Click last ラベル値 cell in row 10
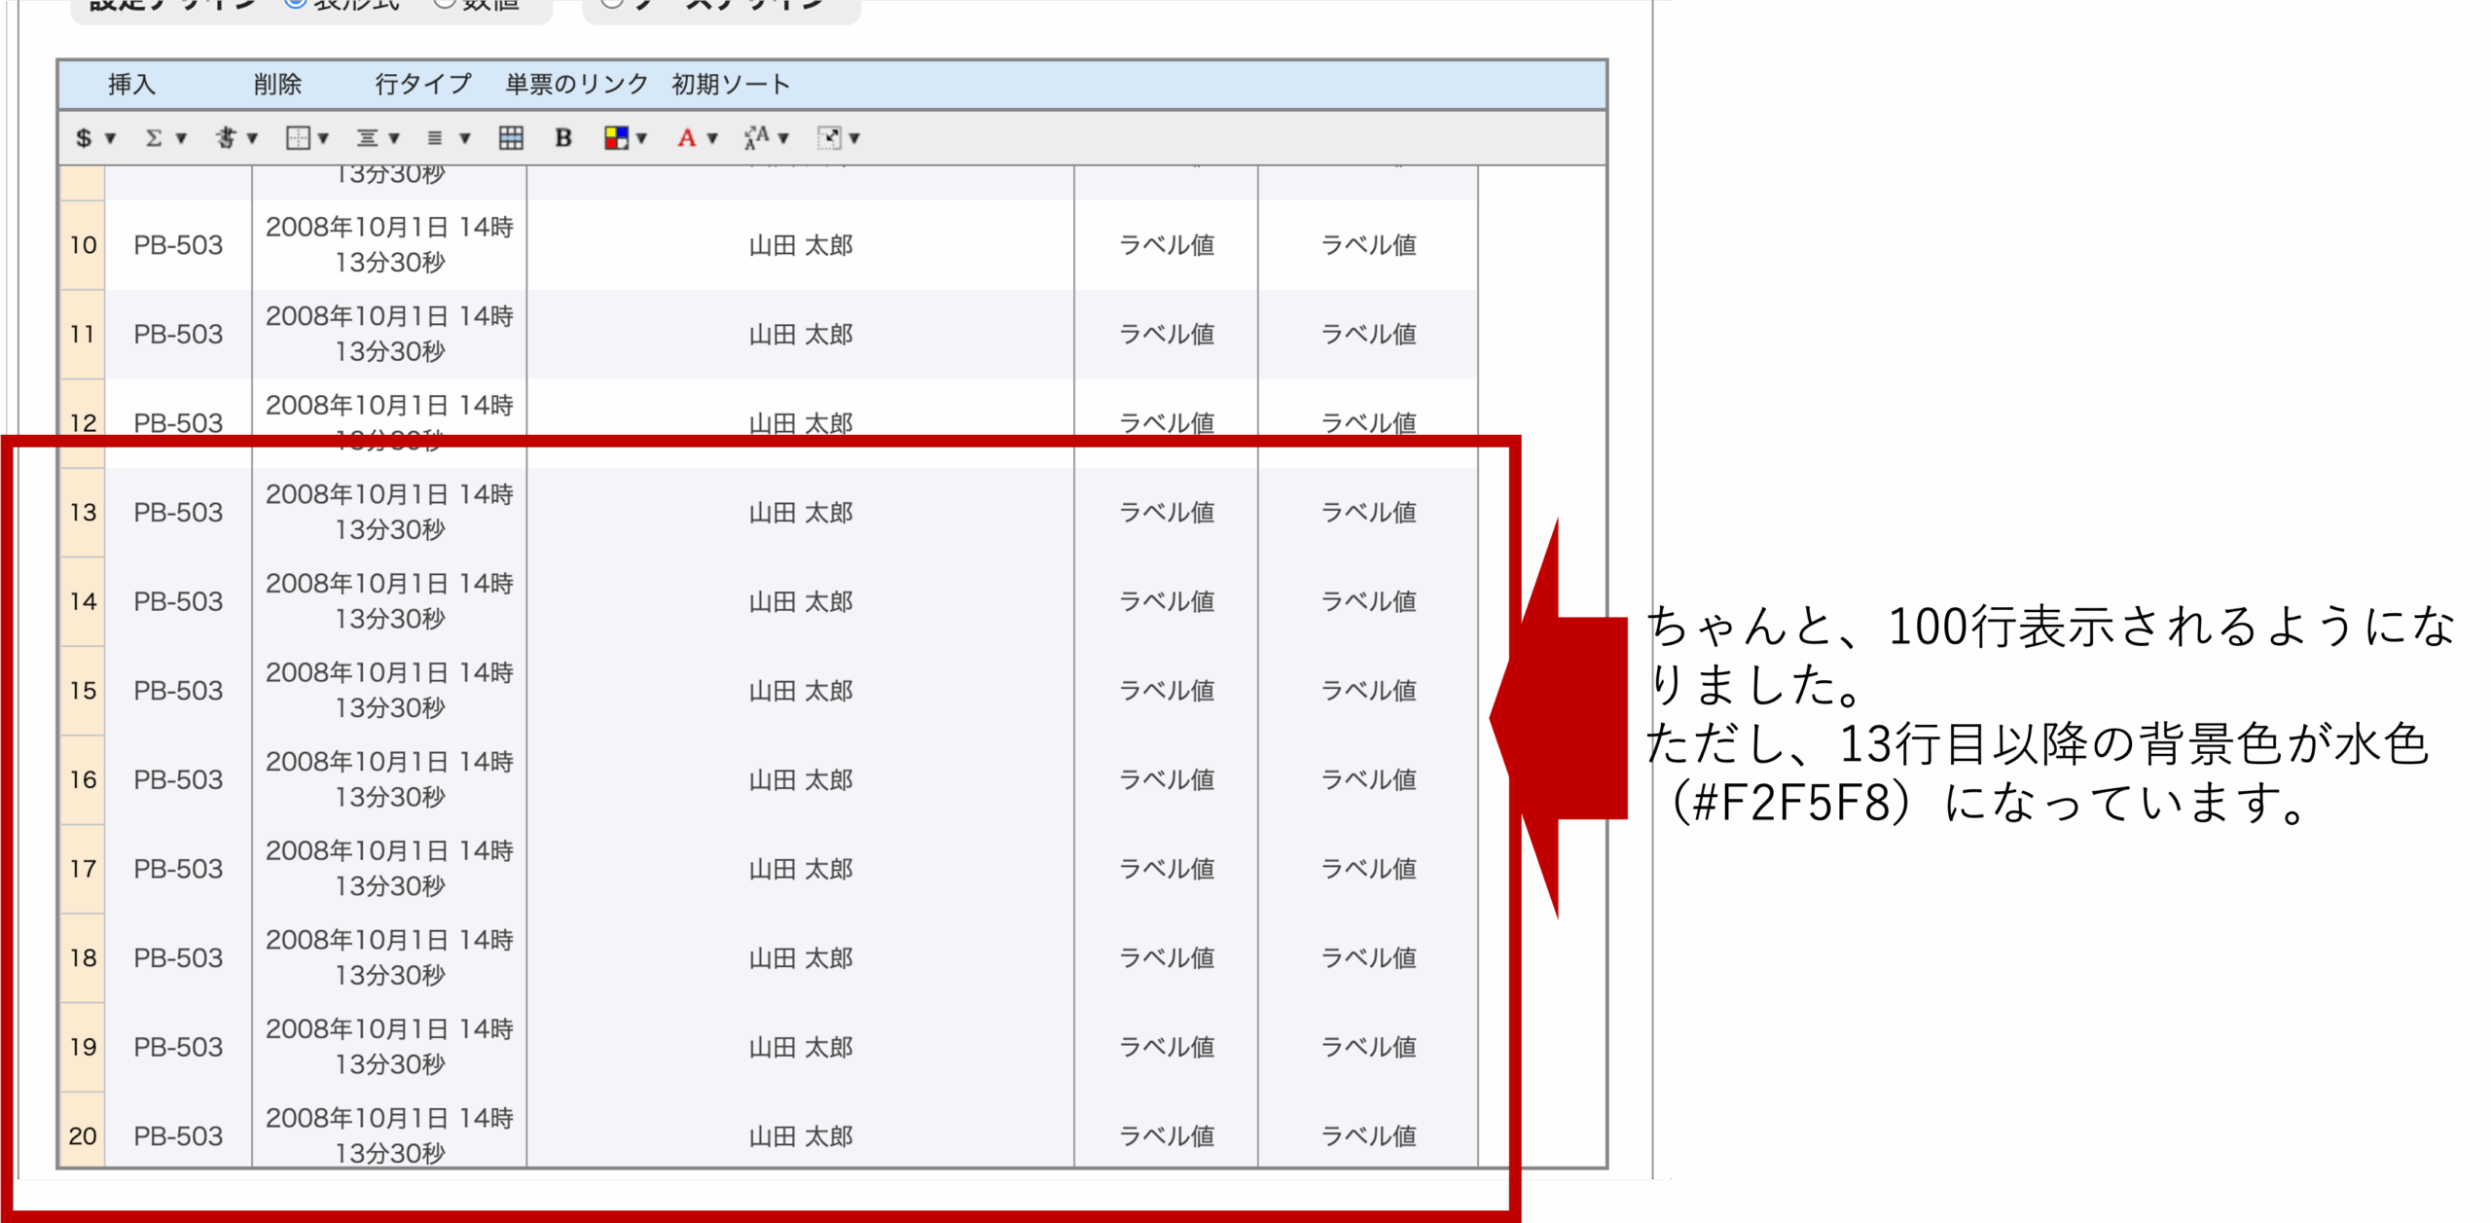Screen dimensions: 2491x1223 [x=1368, y=245]
